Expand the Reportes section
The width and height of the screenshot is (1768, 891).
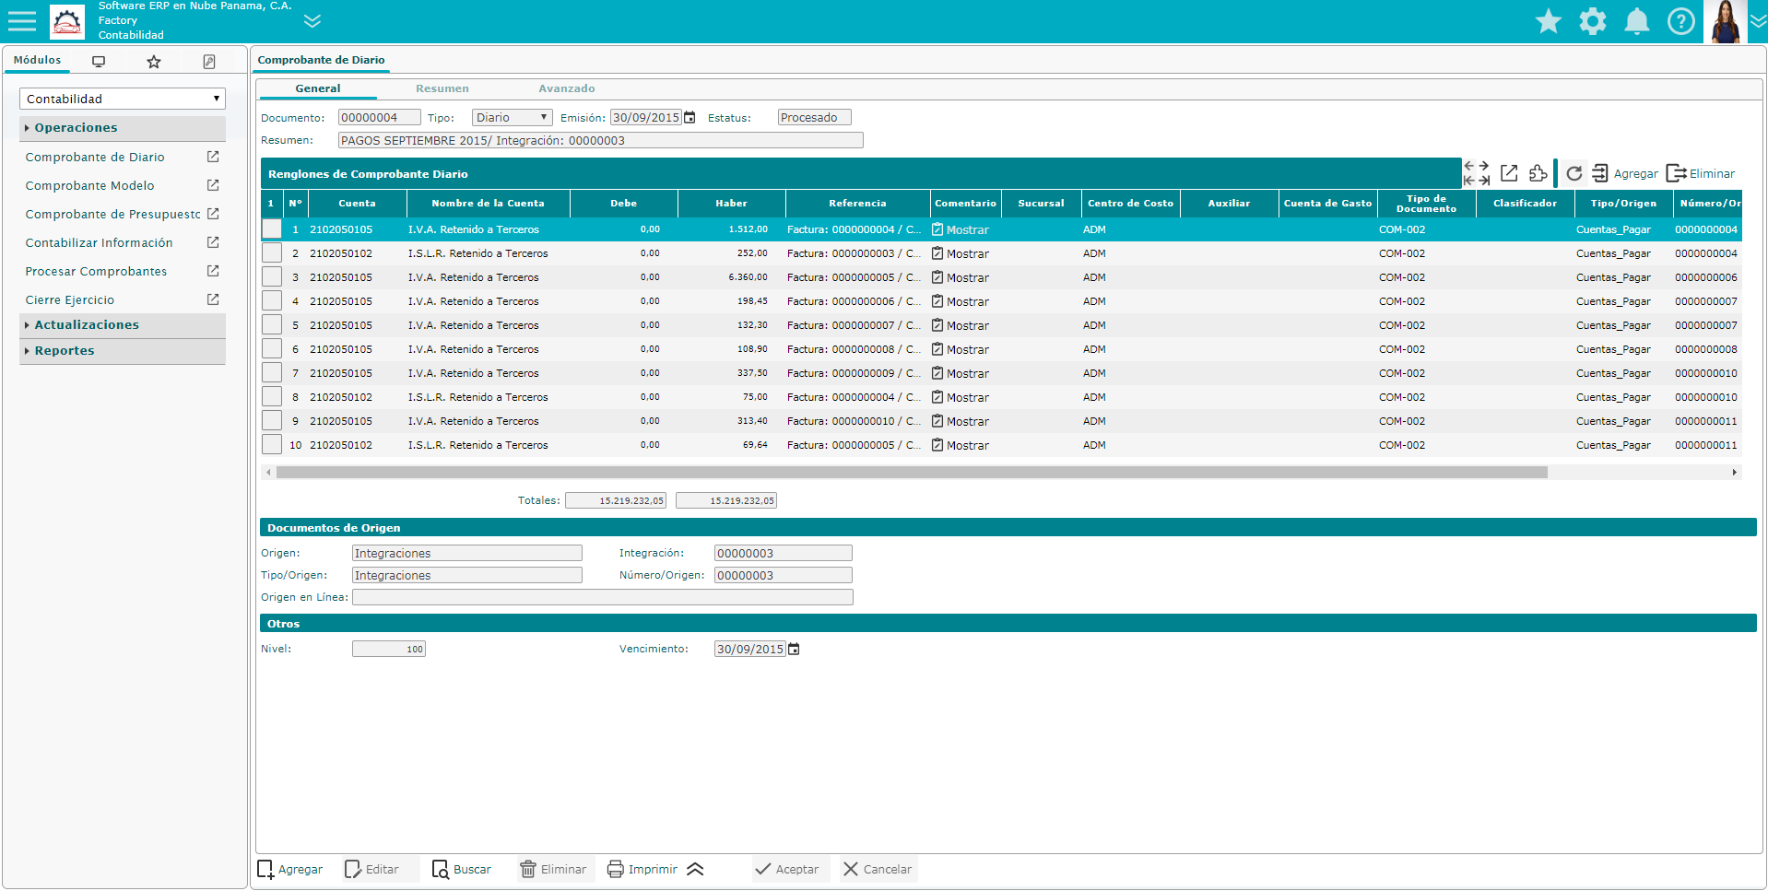click(x=65, y=351)
